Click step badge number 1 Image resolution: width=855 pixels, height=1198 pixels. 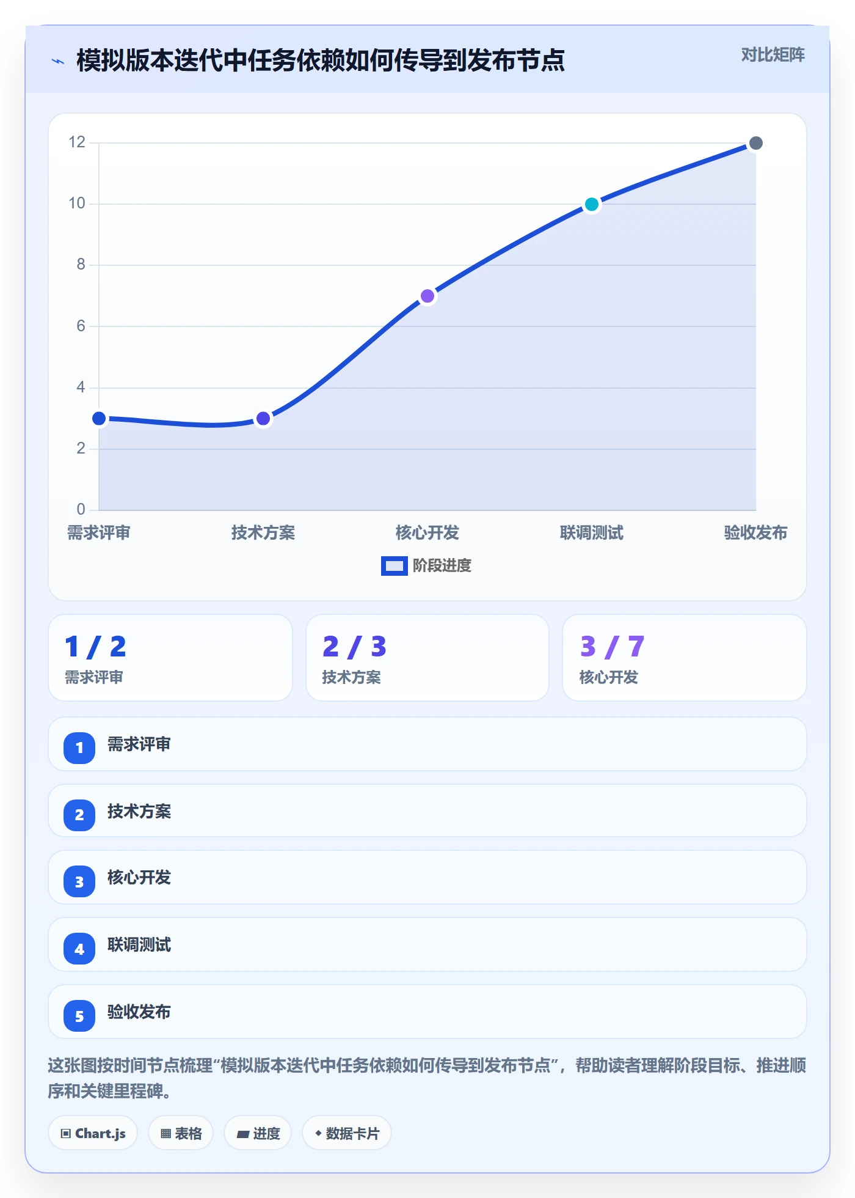pyautogui.click(x=79, y=748)
